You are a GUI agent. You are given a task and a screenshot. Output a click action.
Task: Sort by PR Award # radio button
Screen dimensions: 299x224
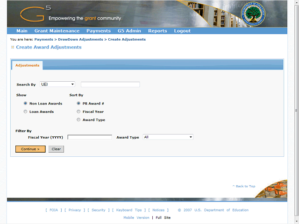coord(78,103)
